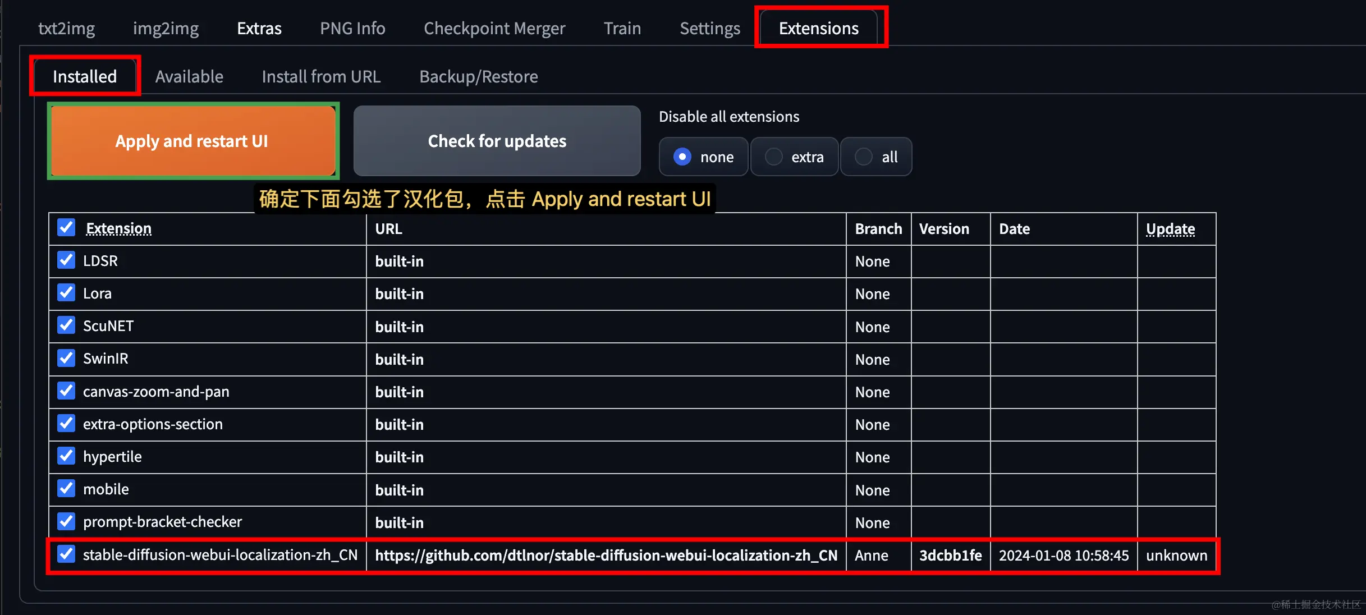Open the Install from URL tab
Image resolution: width=1366 pixels, height=615 pixels.
tap(321, 76)
